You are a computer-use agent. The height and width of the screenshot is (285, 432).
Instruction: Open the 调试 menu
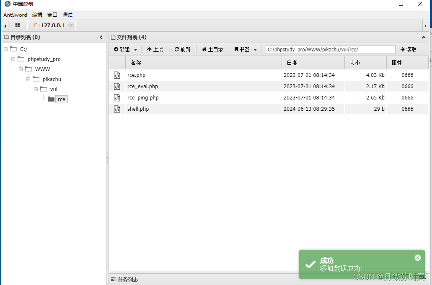pyautogui.click(x=67, y=15)
